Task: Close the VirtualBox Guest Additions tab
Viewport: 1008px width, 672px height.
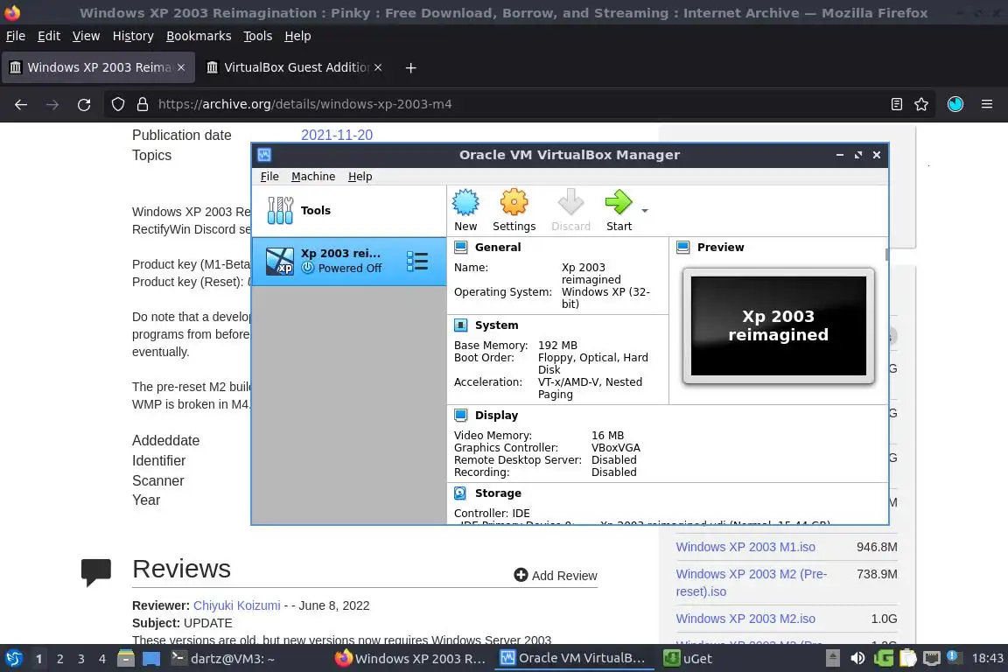Action: point(378,67)
